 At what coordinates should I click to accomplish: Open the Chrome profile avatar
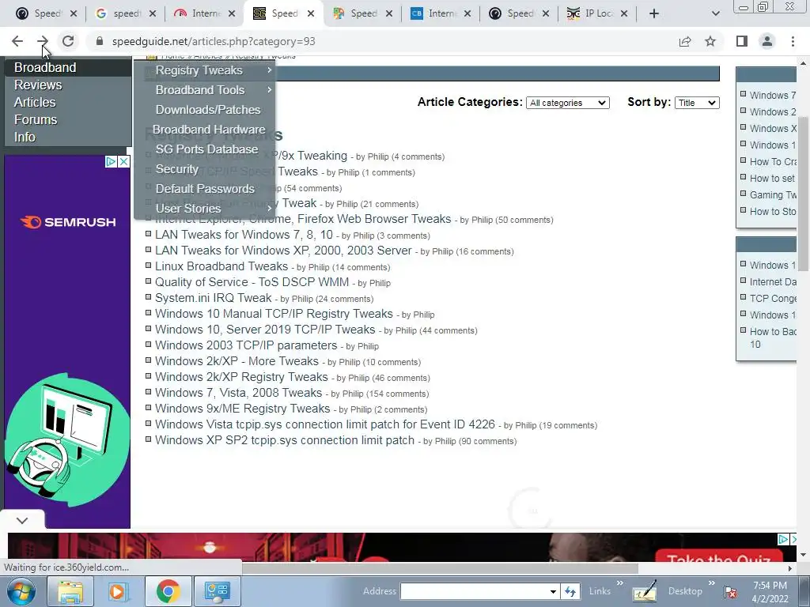pyautogui.click(x=767, y=41)
